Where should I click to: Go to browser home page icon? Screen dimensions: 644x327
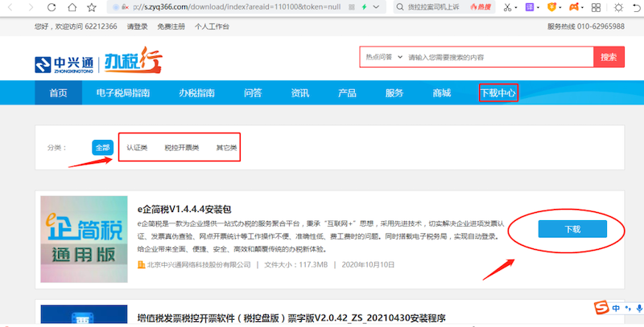tap(72, 7)
